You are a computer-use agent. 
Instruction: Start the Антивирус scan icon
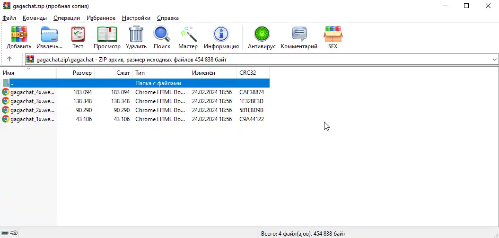coord(262,35)
